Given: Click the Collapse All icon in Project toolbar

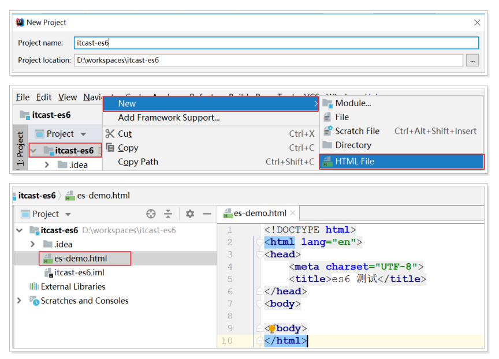Looking at the screenshot, I should [168, 214].
